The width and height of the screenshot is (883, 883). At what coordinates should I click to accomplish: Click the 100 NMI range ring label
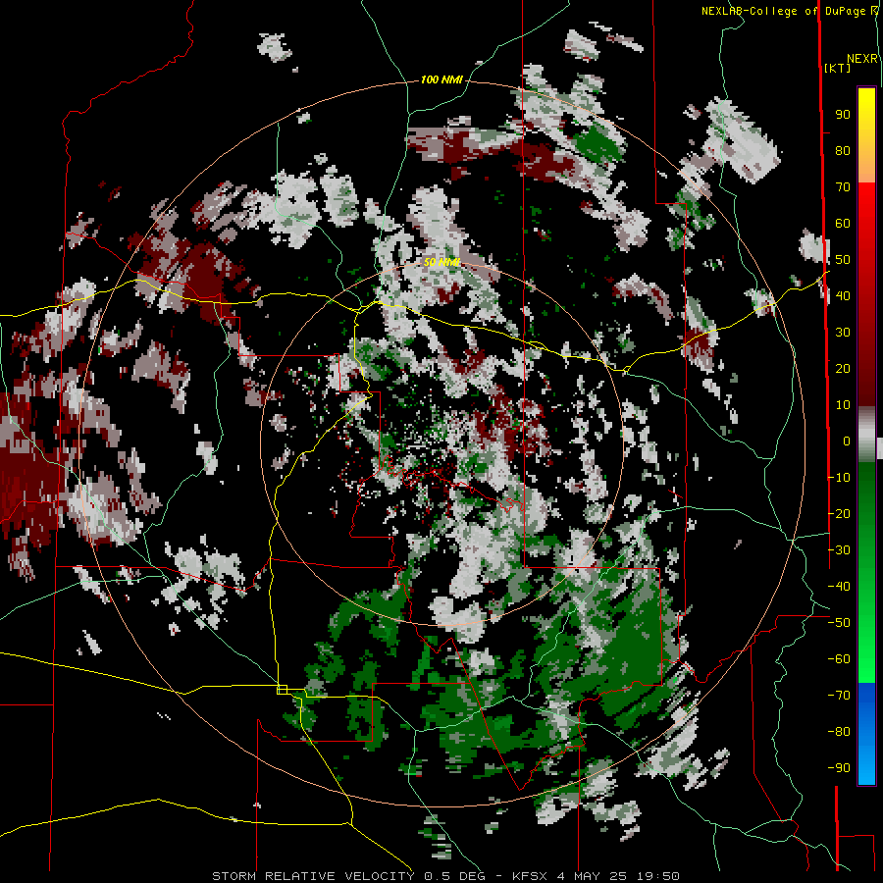click(441, 80)
